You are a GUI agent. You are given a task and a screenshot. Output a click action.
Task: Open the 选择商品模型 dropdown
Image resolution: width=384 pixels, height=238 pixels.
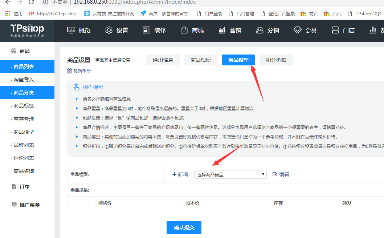[x=230, y=174]
